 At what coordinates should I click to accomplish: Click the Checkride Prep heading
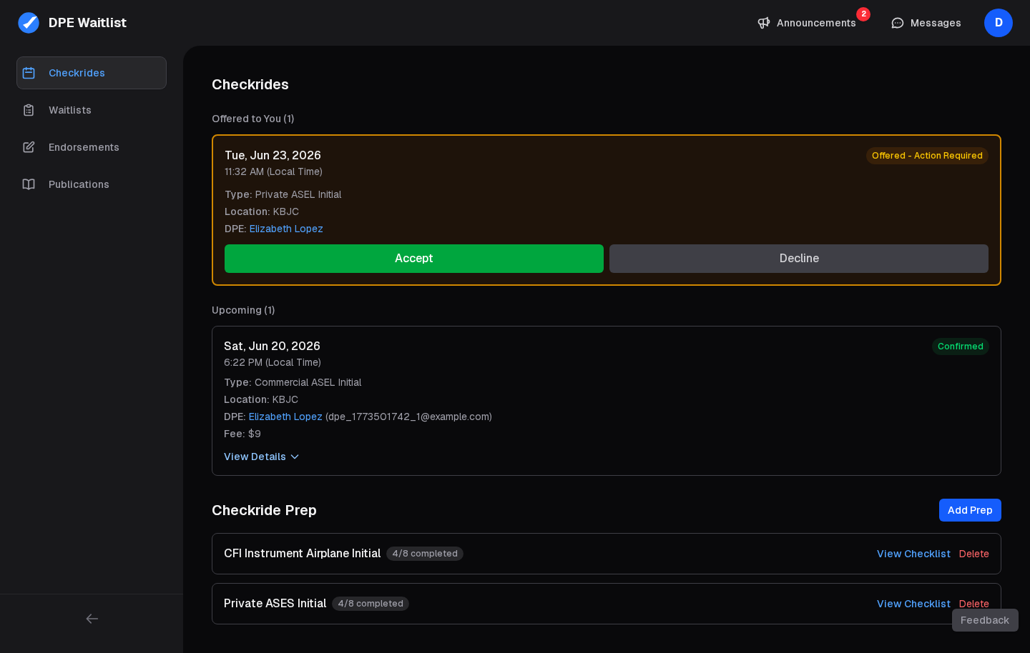pos(264,510)
